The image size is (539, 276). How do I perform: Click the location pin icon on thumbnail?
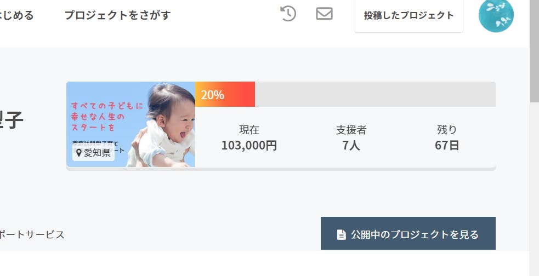pos(79,153)
